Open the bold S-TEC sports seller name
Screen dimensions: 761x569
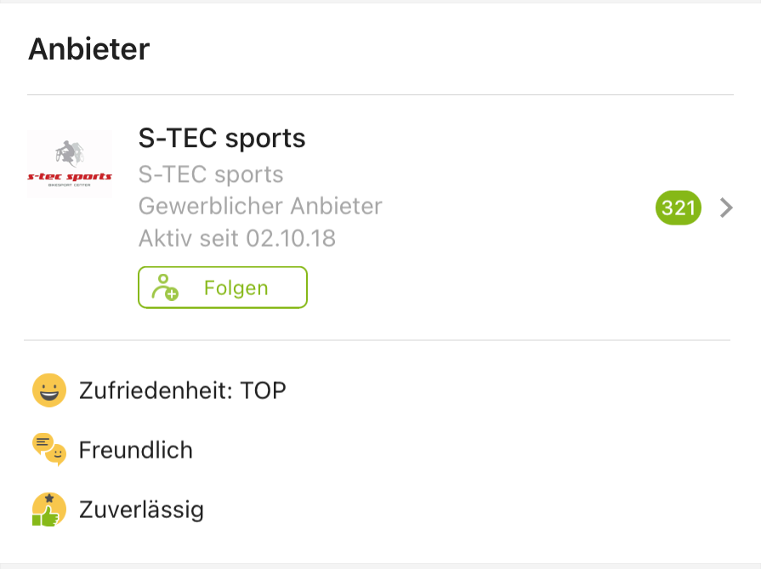click(x=222, y=138)
